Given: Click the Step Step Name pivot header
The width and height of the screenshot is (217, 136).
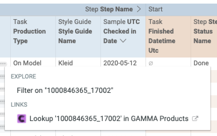Looking at the screenshot, I should (x=109, y=9).
